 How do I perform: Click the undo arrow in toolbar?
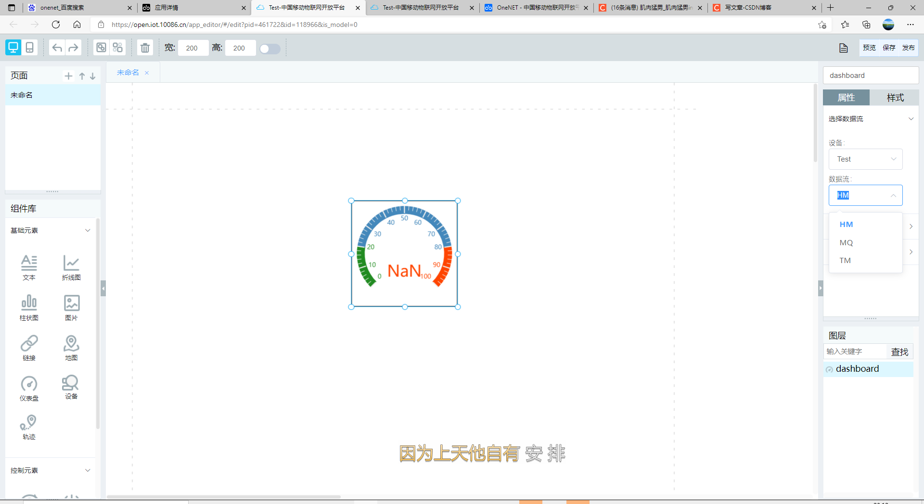click(57, 48)
